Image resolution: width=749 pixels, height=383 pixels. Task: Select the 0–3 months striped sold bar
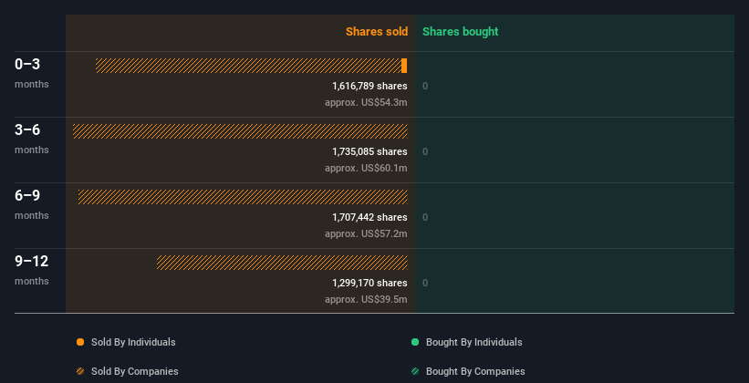(248, 66)
